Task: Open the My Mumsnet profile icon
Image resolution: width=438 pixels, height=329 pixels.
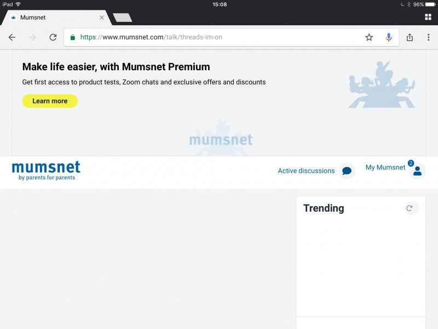Action: coord(417,171)
